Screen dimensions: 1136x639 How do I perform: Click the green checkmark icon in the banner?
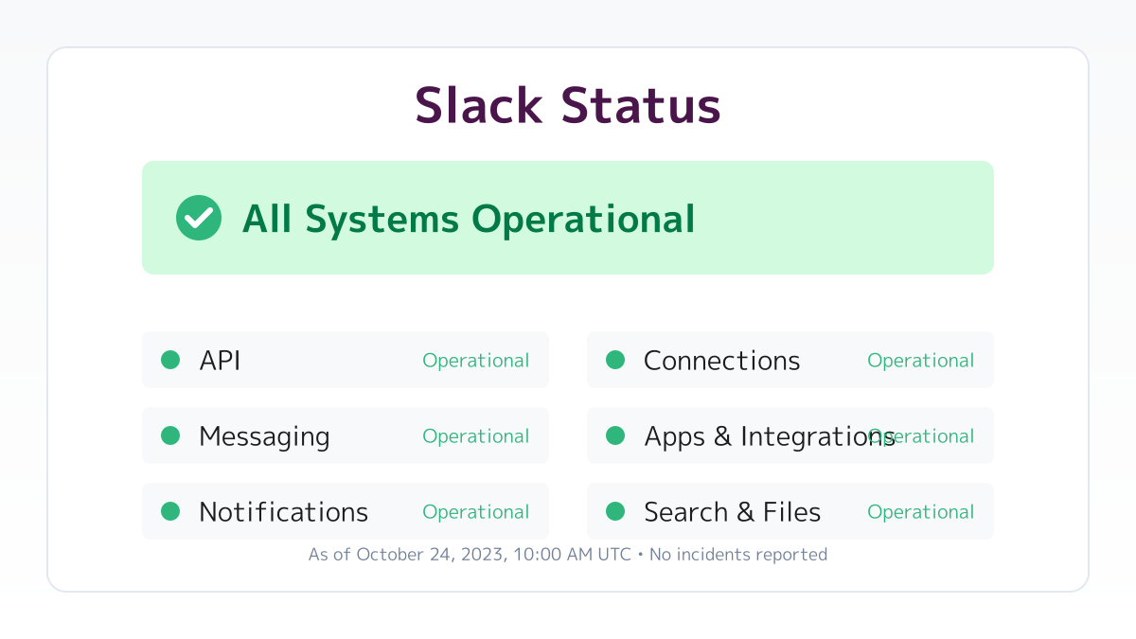199,218
